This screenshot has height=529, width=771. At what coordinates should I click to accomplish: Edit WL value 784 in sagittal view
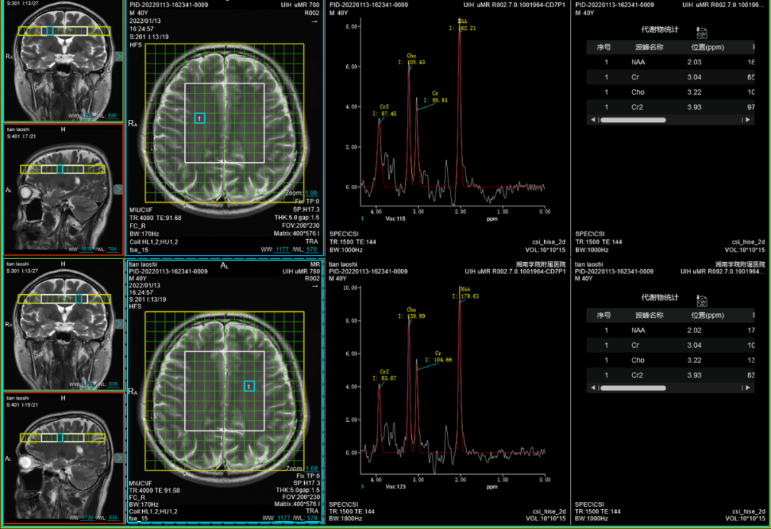(112, 249)
